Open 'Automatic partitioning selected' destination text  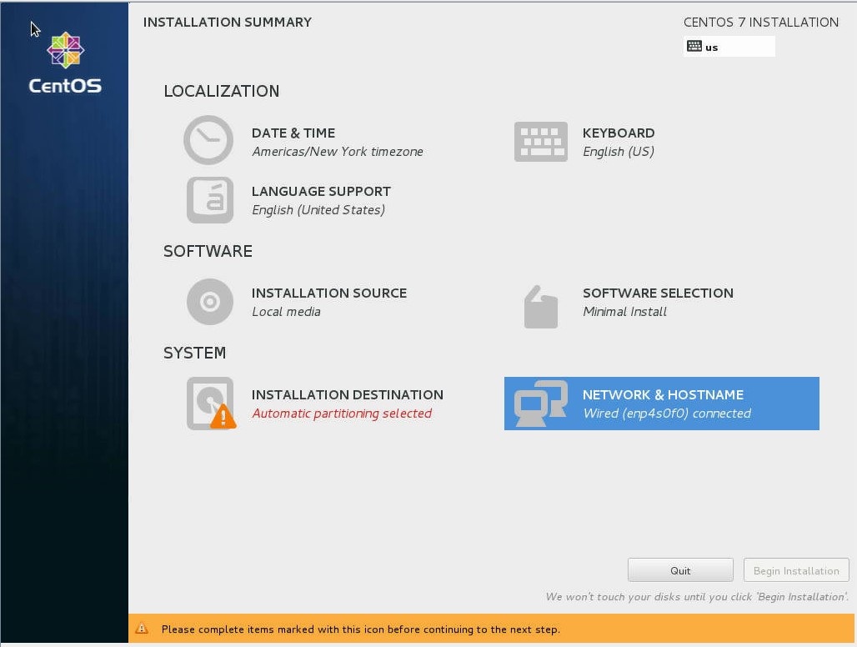click(342, 414)
